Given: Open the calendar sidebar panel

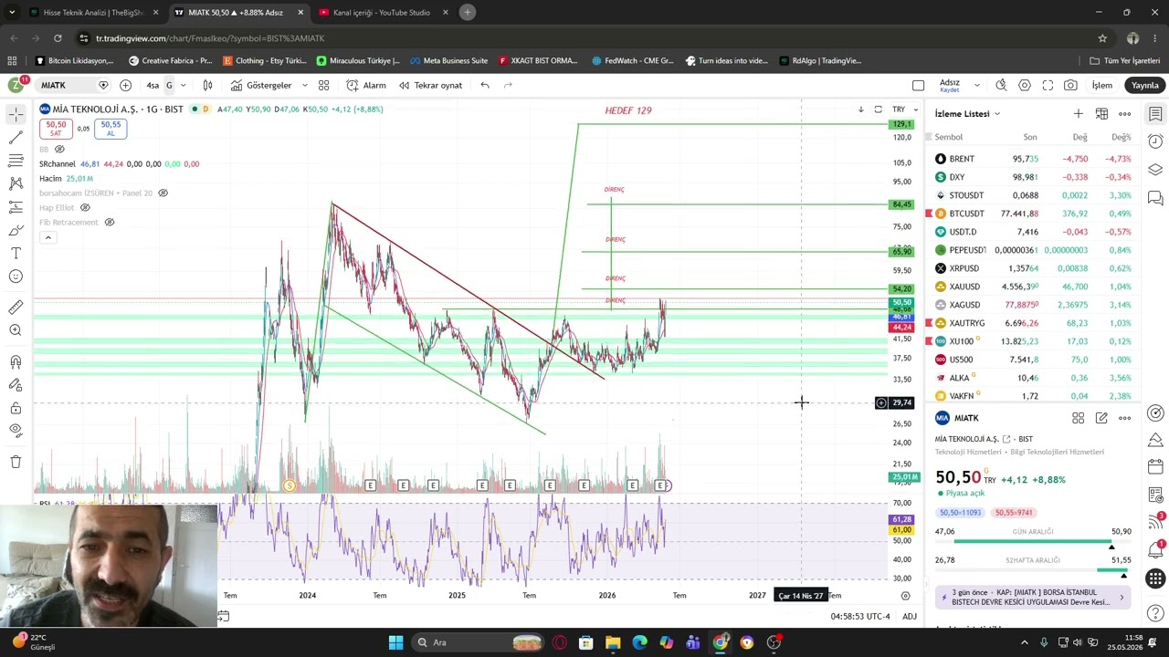Looking at the screenshot, I should pos(1155,466).
